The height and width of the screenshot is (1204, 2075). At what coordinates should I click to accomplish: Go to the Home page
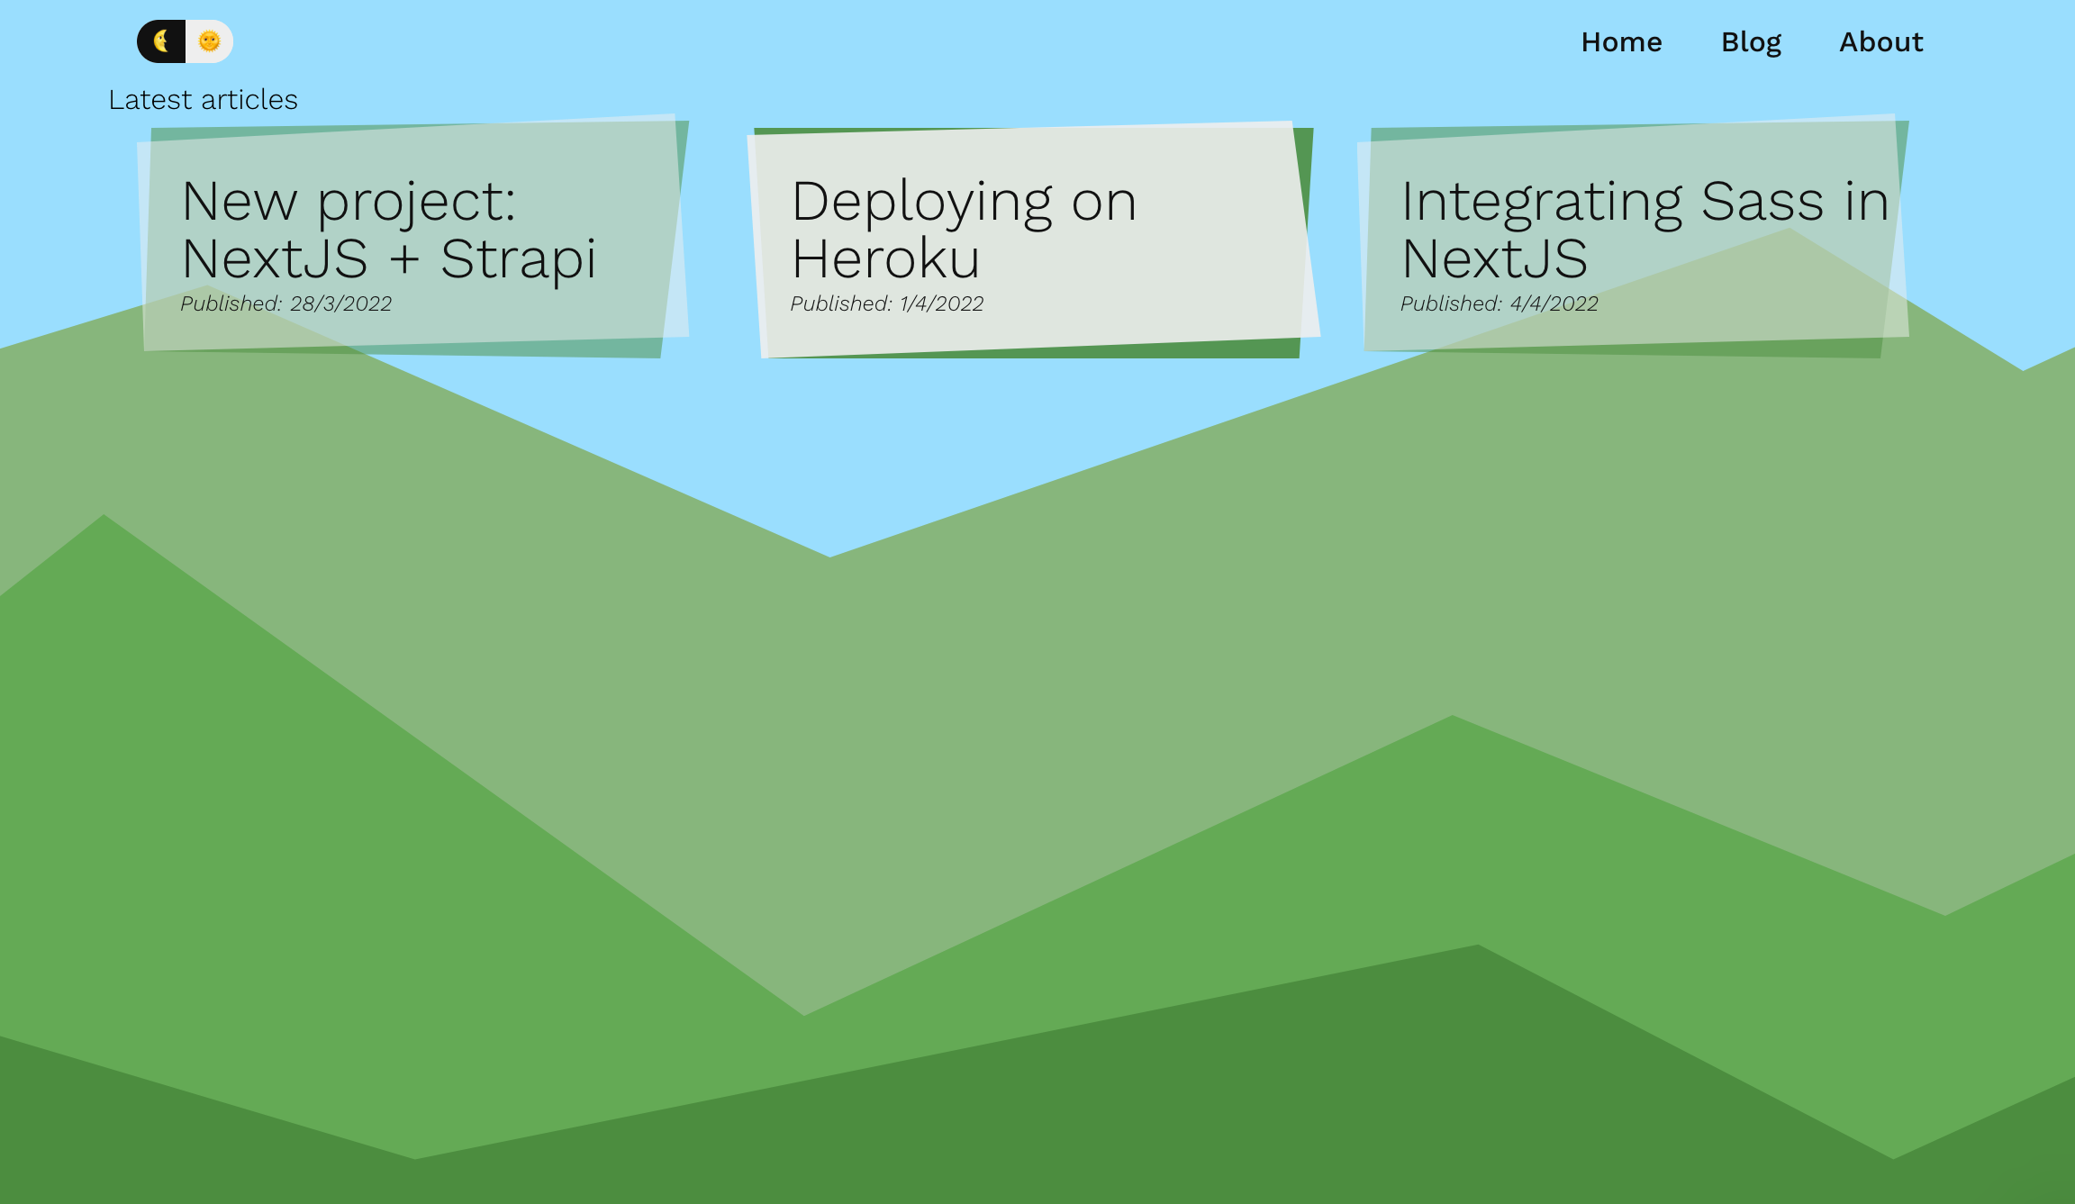click(x=1621, y=42)
